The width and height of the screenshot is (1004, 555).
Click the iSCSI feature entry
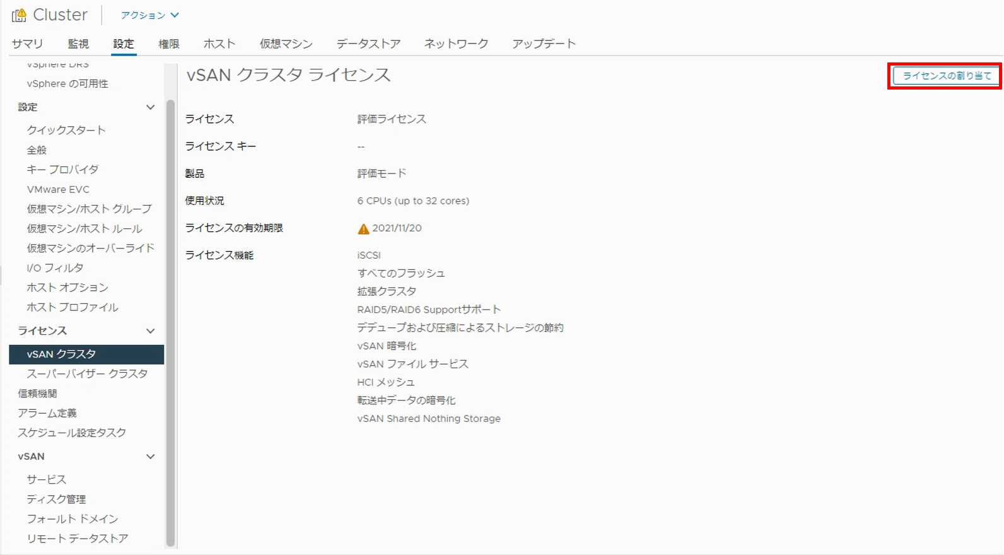[x=369, y=255]
